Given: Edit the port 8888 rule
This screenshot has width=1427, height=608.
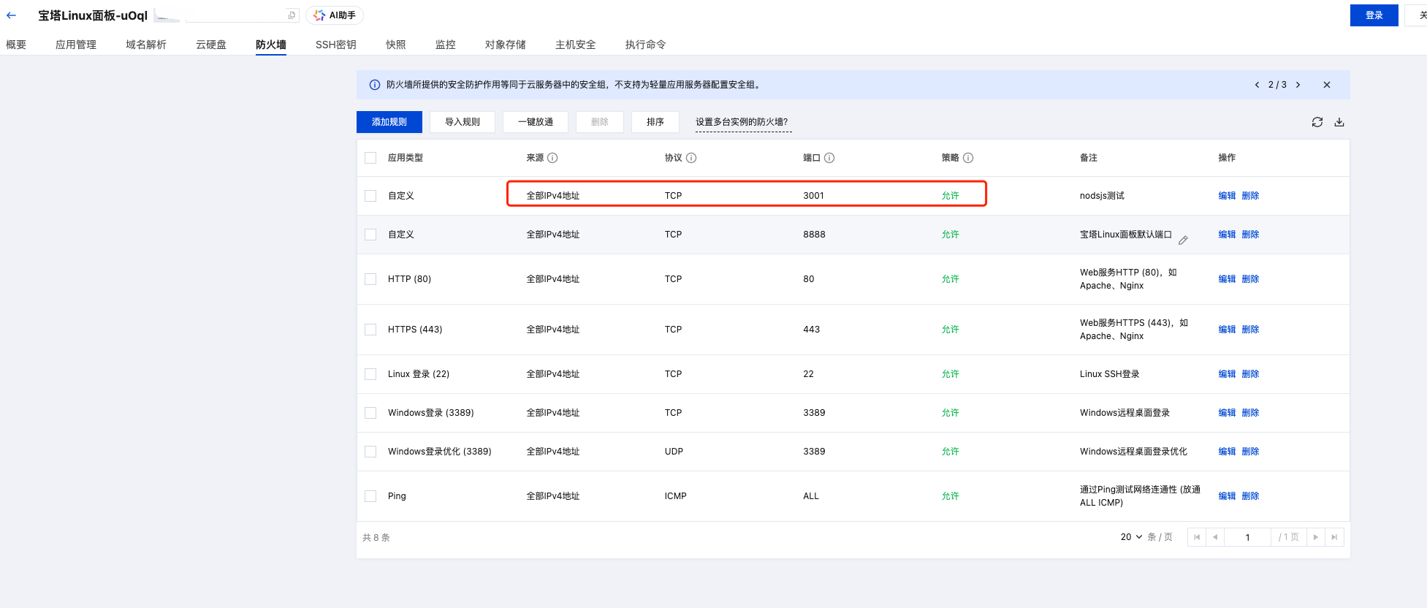Looking at the screenshot, I should pos(1227,235).
